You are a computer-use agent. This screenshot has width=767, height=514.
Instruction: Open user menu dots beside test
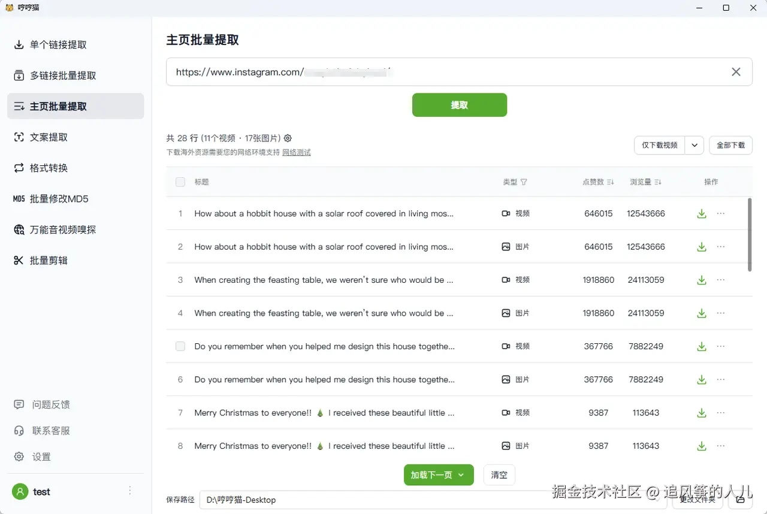click(x=130, y=491)
